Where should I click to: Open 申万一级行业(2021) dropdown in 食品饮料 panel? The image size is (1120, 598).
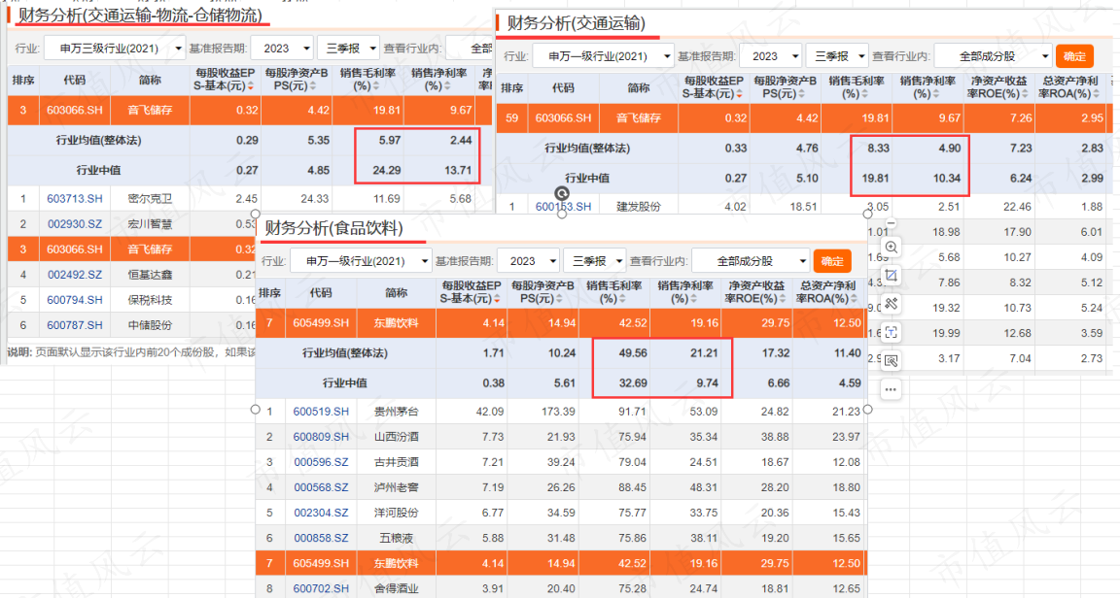(361, 261)
